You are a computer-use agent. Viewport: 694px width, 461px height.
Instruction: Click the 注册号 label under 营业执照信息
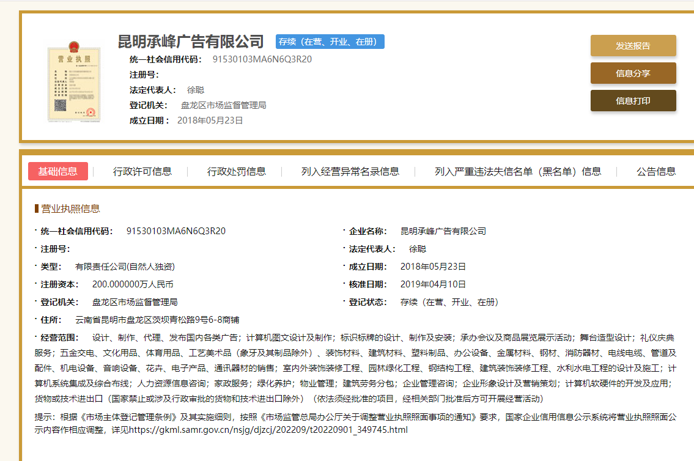(x=55, y=249)
